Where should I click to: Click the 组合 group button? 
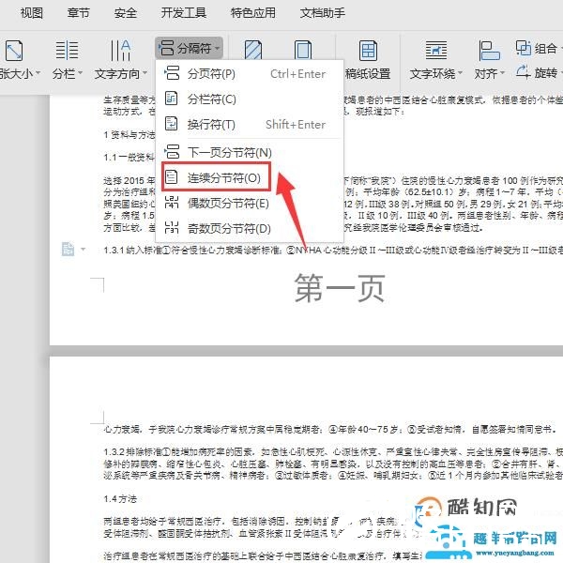pos(537,48)
